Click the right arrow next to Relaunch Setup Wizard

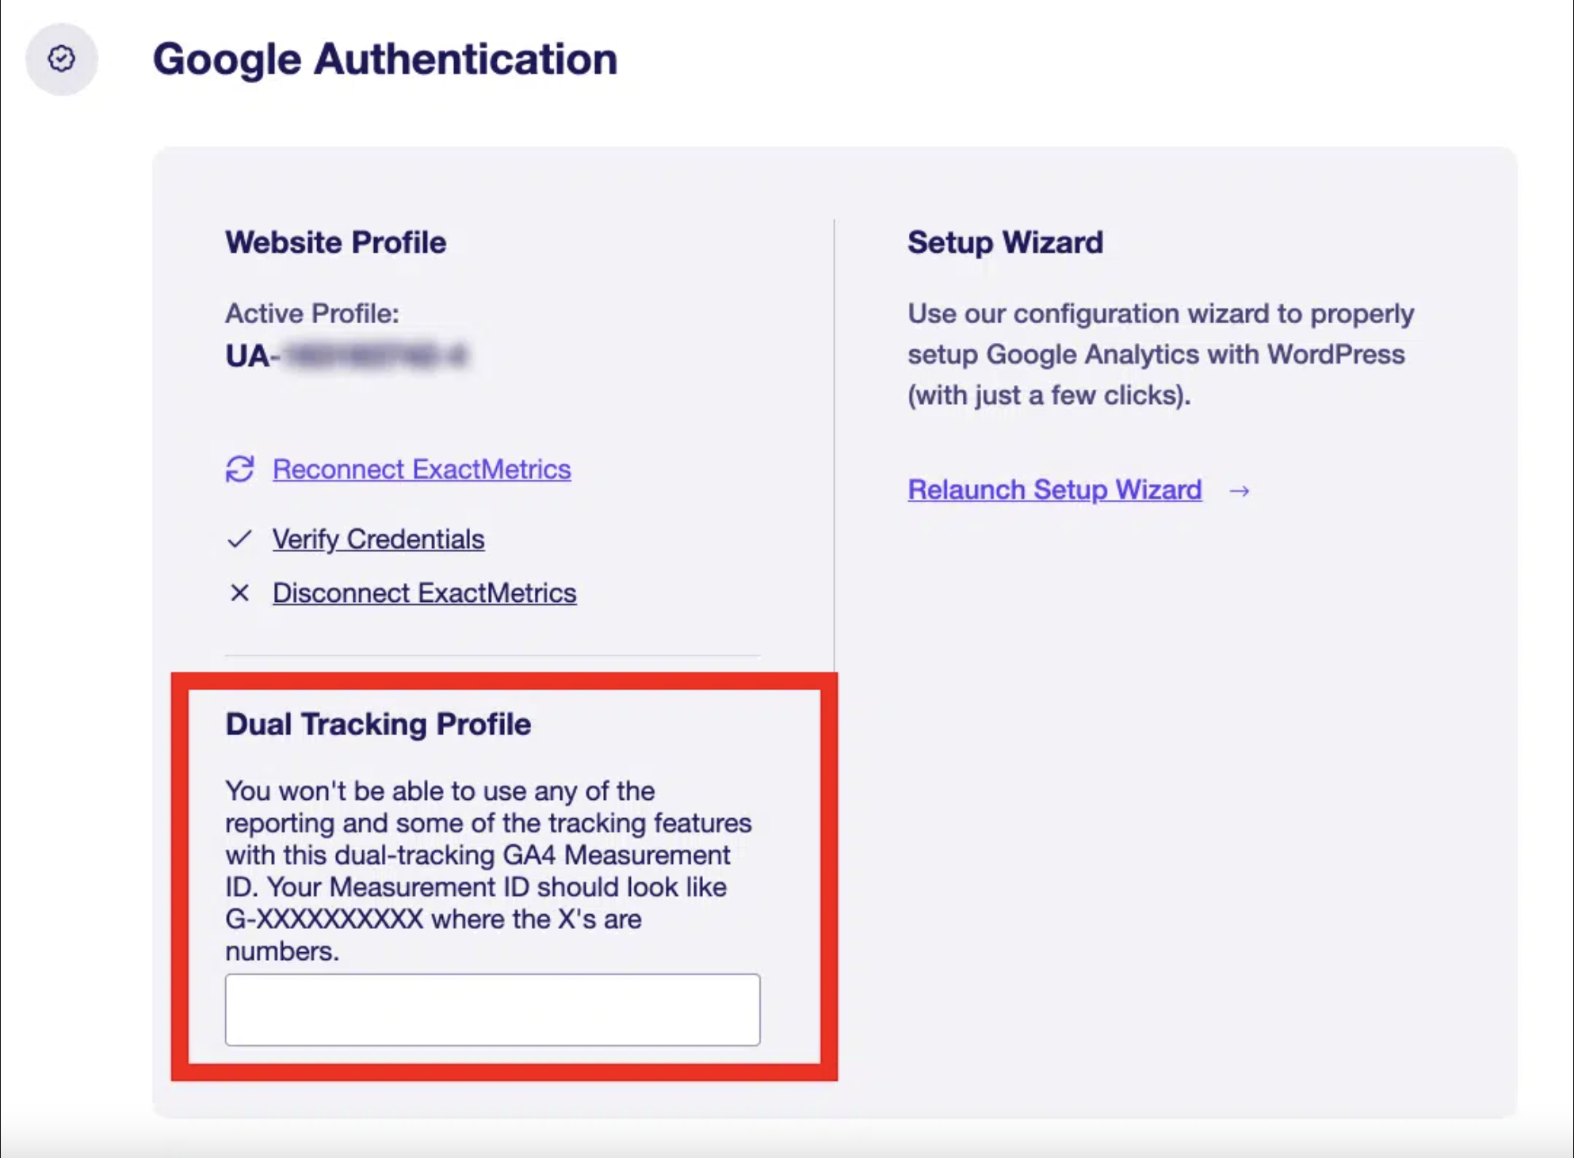[x=1240, y=491]
